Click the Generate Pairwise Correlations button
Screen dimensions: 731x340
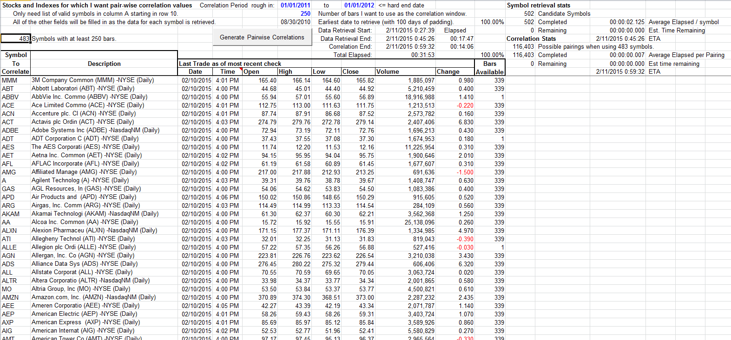tap(262, 38)
